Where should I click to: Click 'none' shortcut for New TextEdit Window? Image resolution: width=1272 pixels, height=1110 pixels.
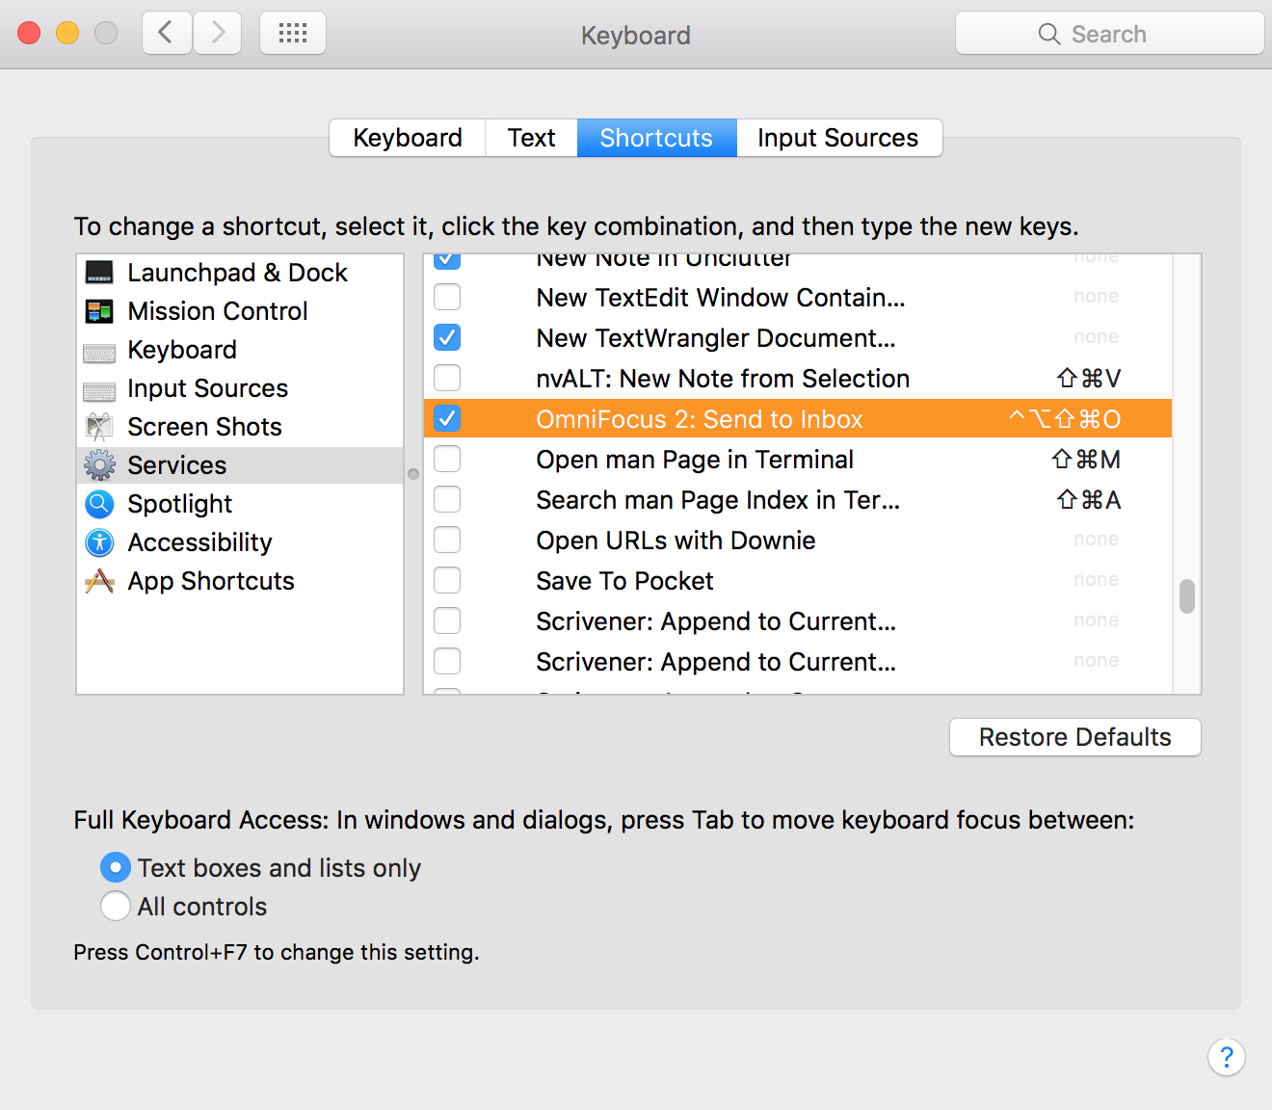coord(1097,296)
